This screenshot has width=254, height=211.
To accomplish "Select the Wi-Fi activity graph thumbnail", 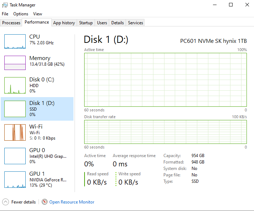I will click(15, 132).
